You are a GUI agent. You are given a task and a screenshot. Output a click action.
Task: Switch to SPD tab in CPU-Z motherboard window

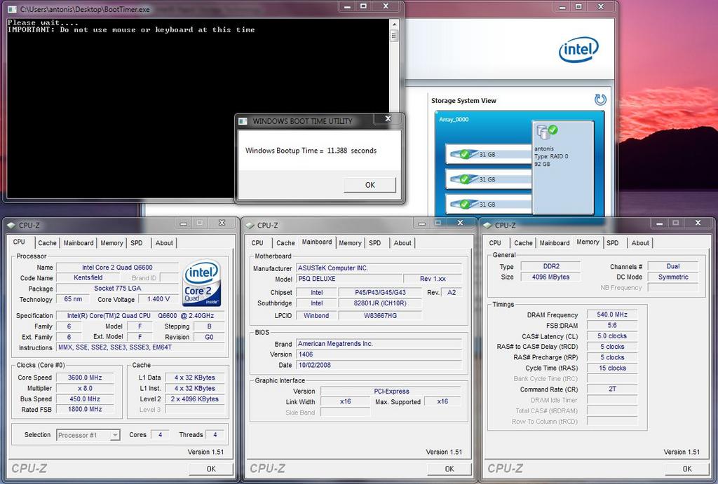click(x=374, y=243)
